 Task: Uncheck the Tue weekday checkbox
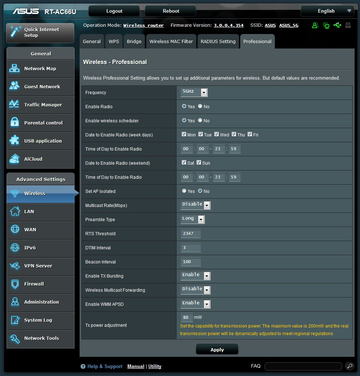pos(200,134)
